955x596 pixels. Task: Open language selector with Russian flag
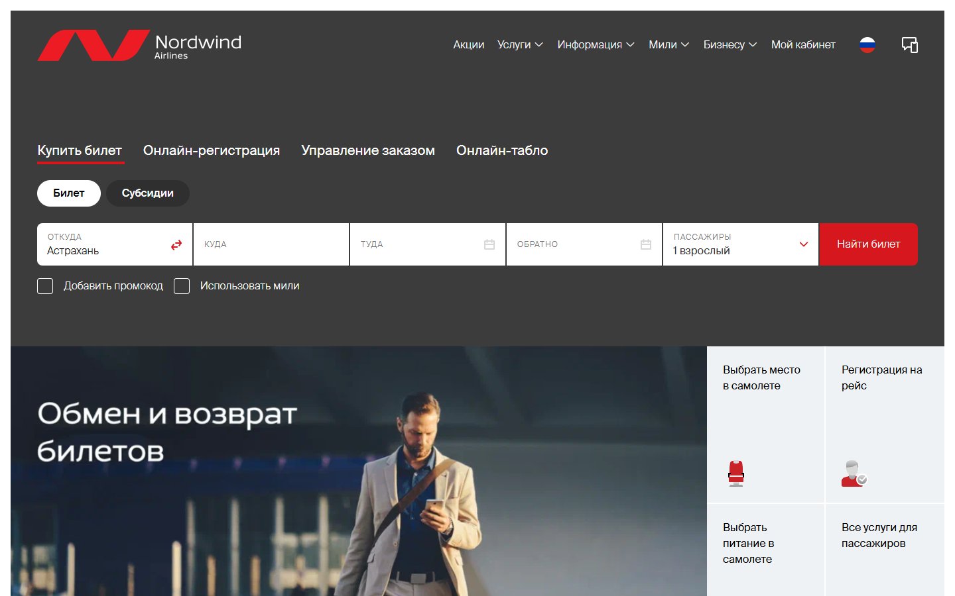867,45
